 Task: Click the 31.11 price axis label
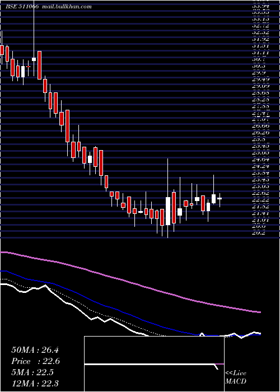[261, 53]
